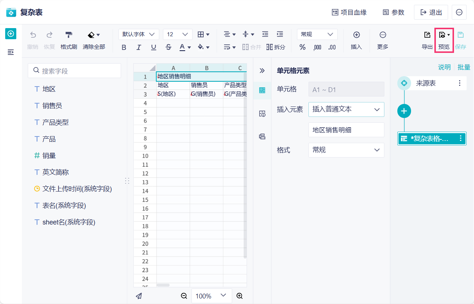Click the 批量 batch link

pyautogui.click(x=464, y=67)
